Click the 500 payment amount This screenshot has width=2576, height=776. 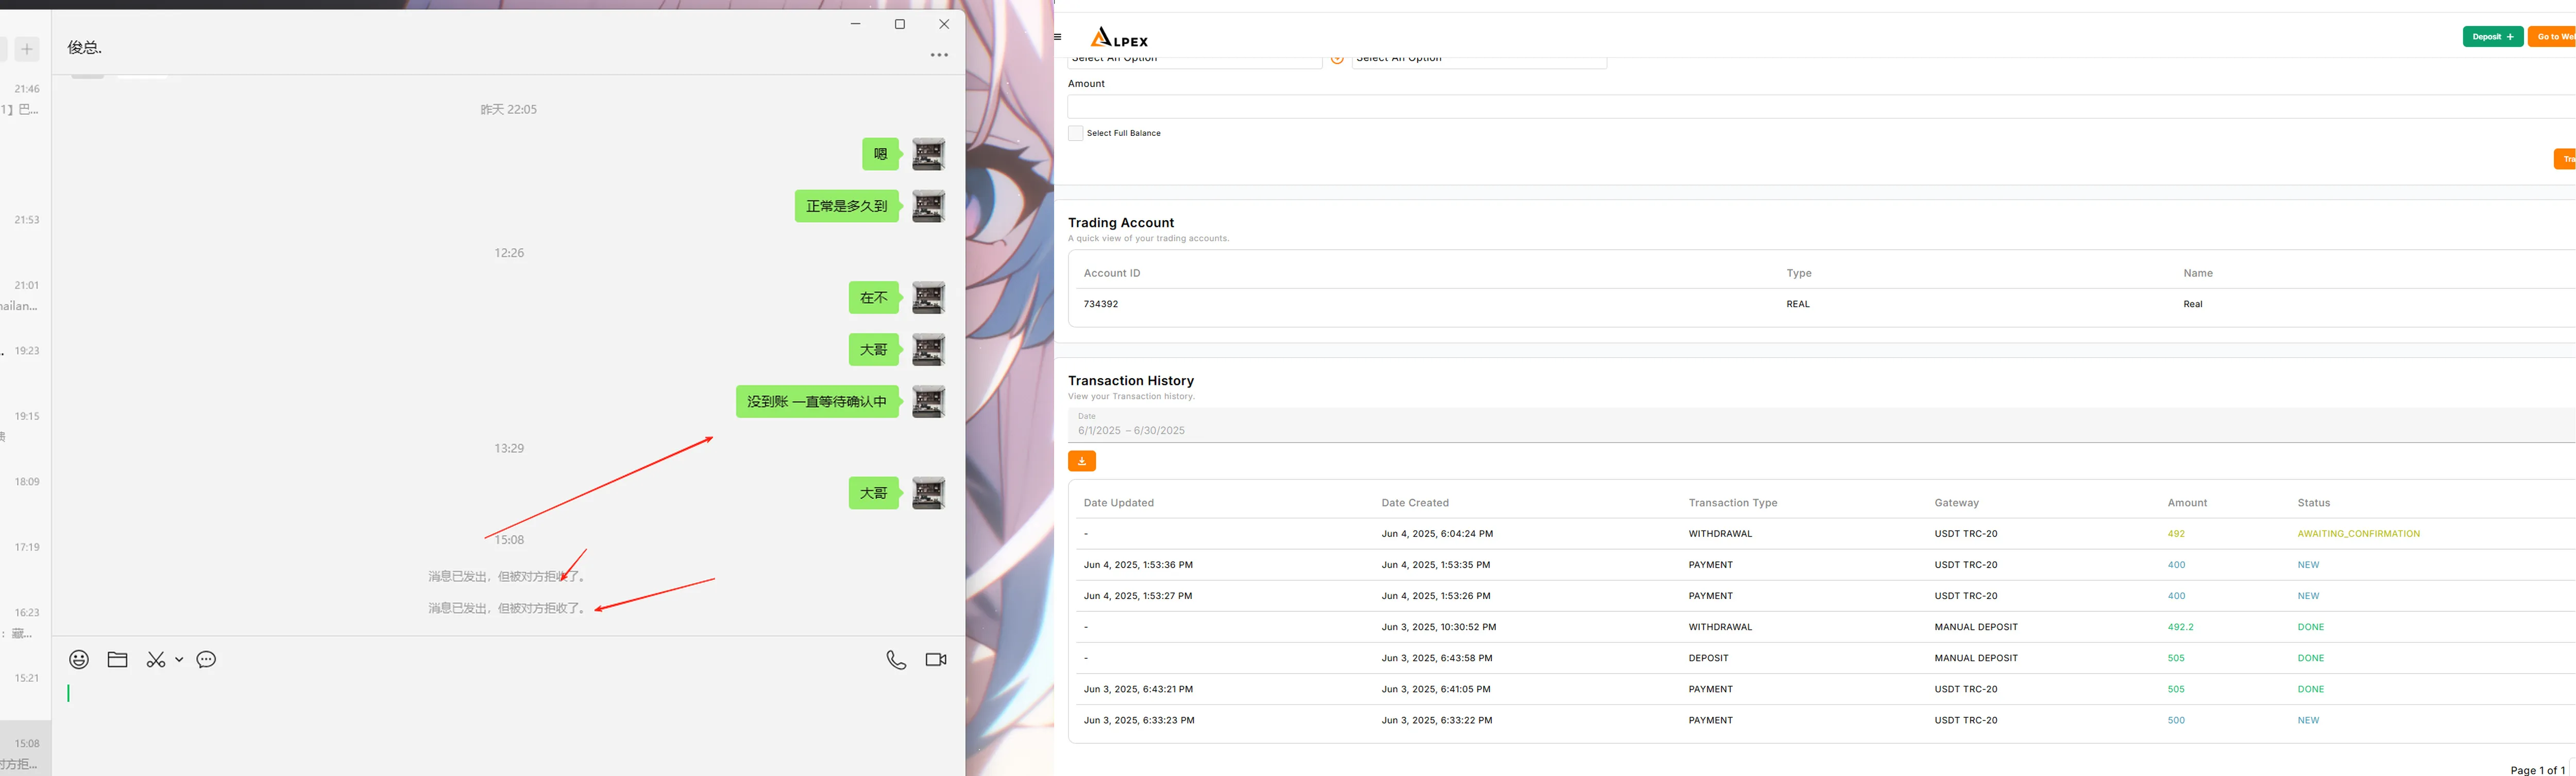click(x=2176, y=720)
